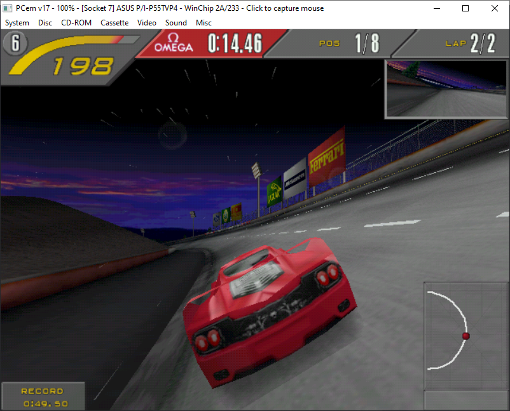Image resolution: width=510 pixels, height=411 pixels.
Task: Open the Sound menu
Action: [x=176, y=23]
